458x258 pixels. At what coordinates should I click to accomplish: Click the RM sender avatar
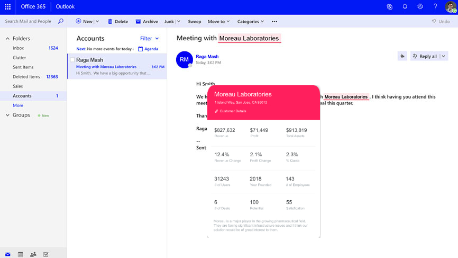(184, 60)
